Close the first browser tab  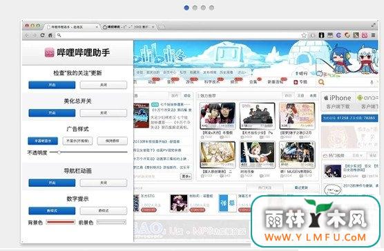click(x=97, y=27)
